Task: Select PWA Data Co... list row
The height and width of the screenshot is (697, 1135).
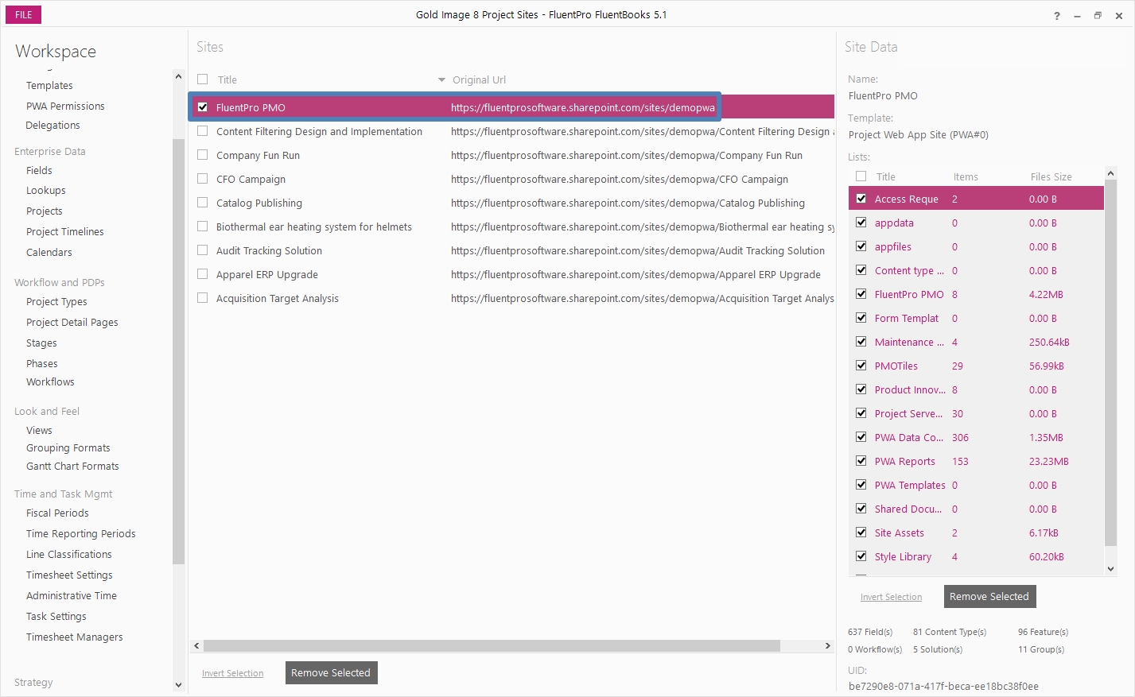Action: pyautogui.click(x=977, y=437)
